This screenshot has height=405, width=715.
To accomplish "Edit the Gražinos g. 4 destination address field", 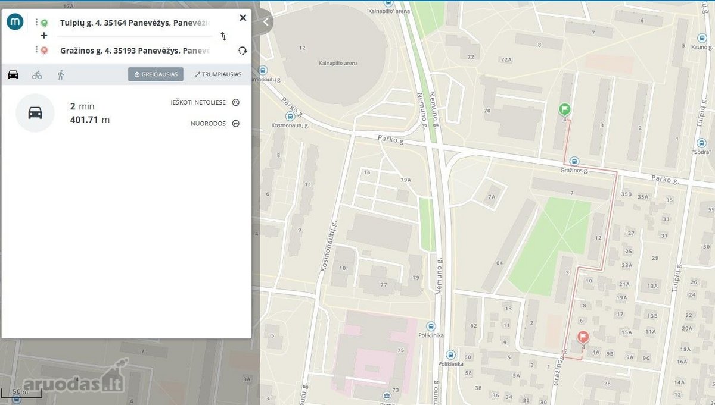I will click(x=135, y=51).
